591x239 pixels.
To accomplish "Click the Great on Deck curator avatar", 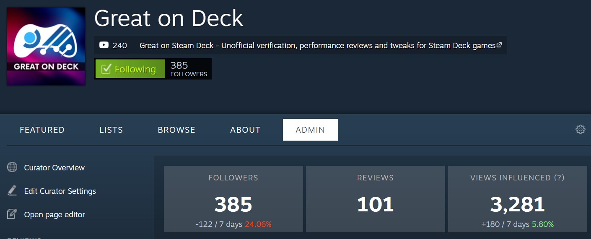I will 46,46.
